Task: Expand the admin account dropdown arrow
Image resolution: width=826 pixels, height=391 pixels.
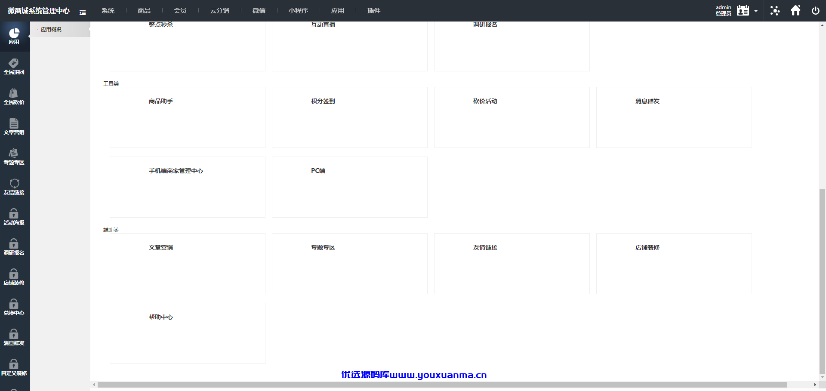Action: coord(756,11)
